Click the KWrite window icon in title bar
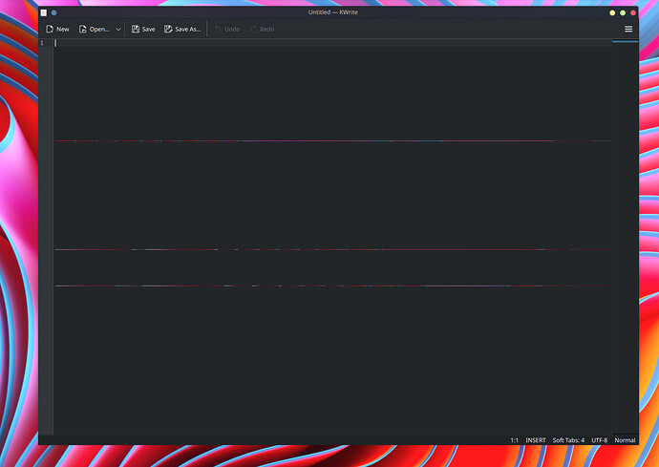The width and height of the screenshot is (659, 467). pos(43,12)
